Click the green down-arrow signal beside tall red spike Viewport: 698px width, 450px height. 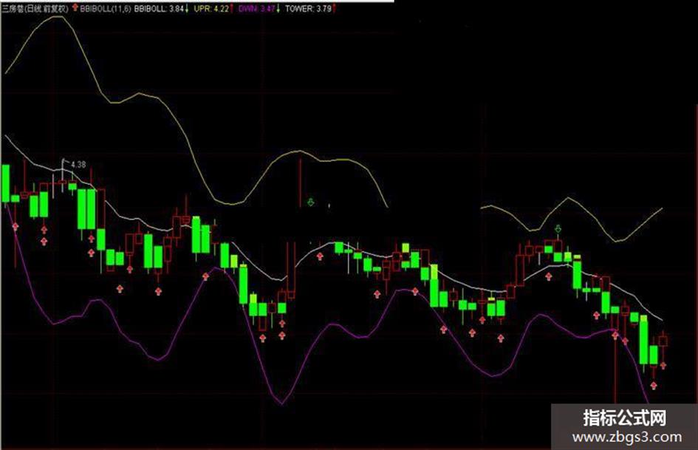(311, 202)
